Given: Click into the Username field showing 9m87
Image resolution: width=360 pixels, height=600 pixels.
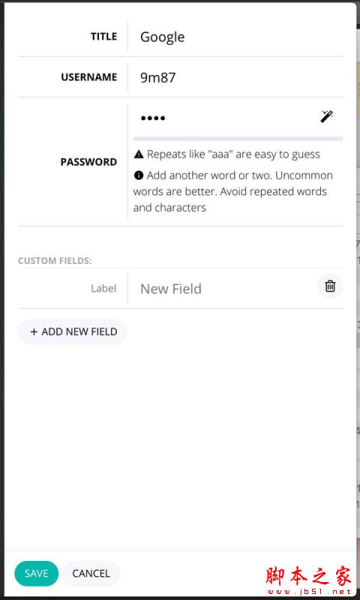Looking at the screenshot, I should click(235, 78).
